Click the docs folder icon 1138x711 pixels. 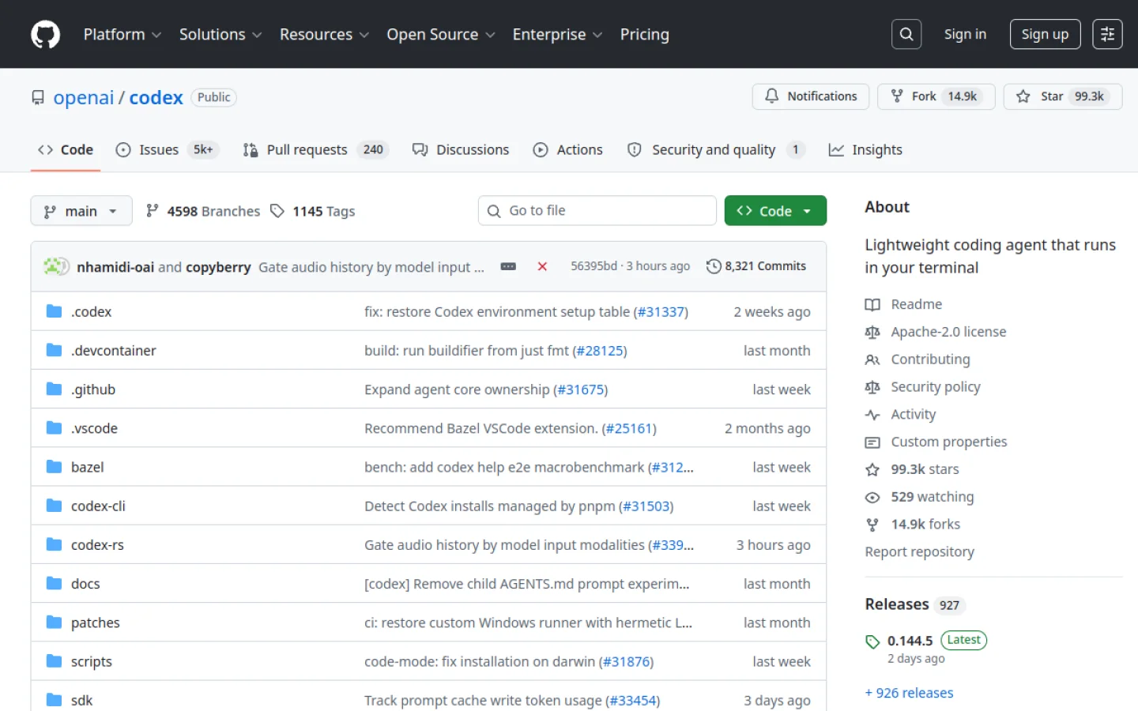click(x=54, y=584)
